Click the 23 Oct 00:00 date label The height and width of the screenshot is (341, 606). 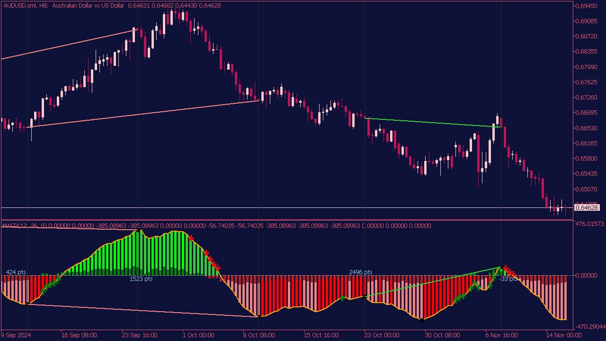(x=382, y=335)
